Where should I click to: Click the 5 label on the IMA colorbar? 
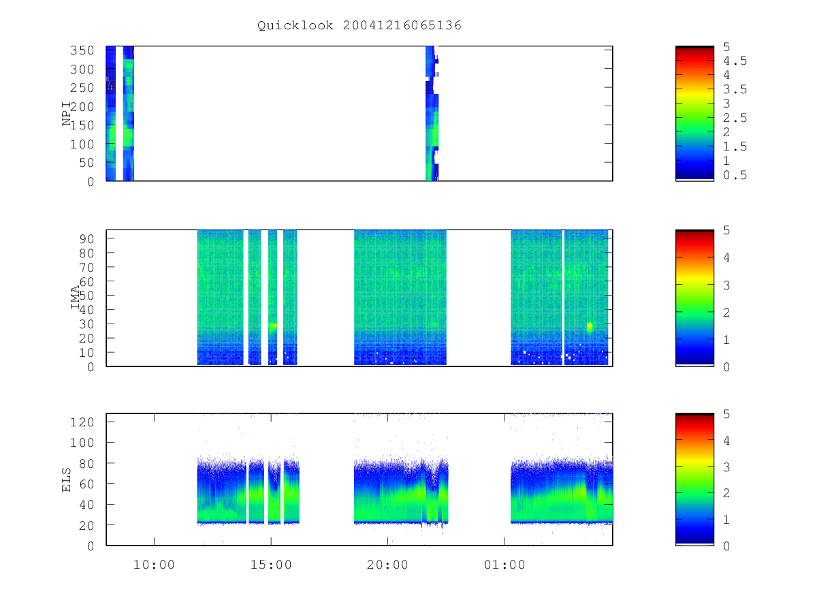tap(727, 230)
